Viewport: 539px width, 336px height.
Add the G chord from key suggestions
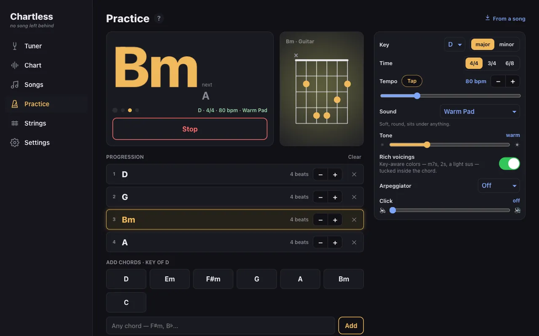point(257,279)
